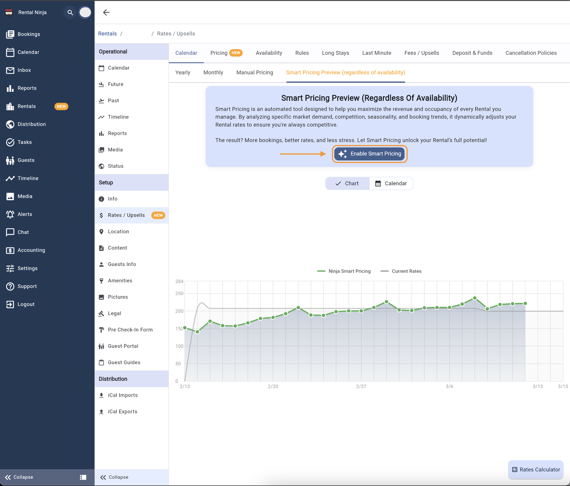The width and height of the screenshot is (570, 486).
Task: Switch to Calendar view of Smart Pricing
Action: (391, 183)
